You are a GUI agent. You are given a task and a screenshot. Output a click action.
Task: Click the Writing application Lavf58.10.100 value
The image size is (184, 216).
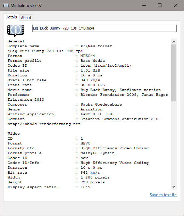click(96, 114)
